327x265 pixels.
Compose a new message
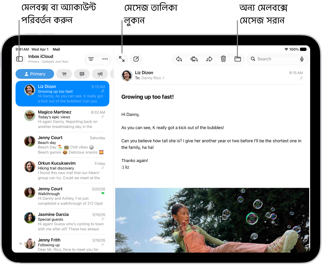coord(136,59)
